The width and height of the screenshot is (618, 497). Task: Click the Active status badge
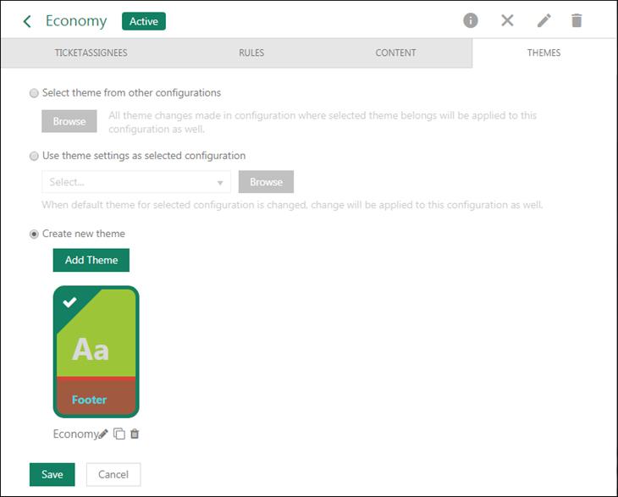(144, 21)
